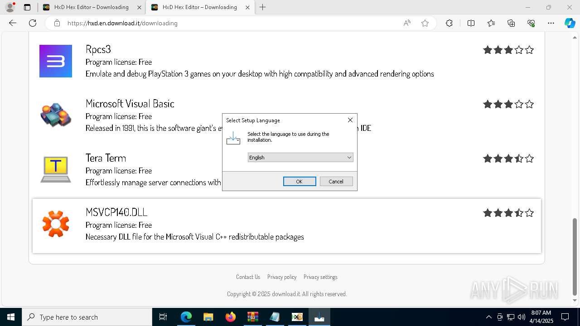Open the Extensions menu
This screenshot has width=580, height=326.
click(x=449, y=23)
